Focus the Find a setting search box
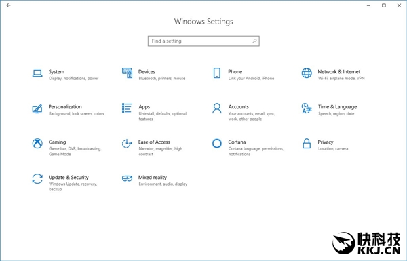The width and height of the screenshot is (407, 261). 203,41
